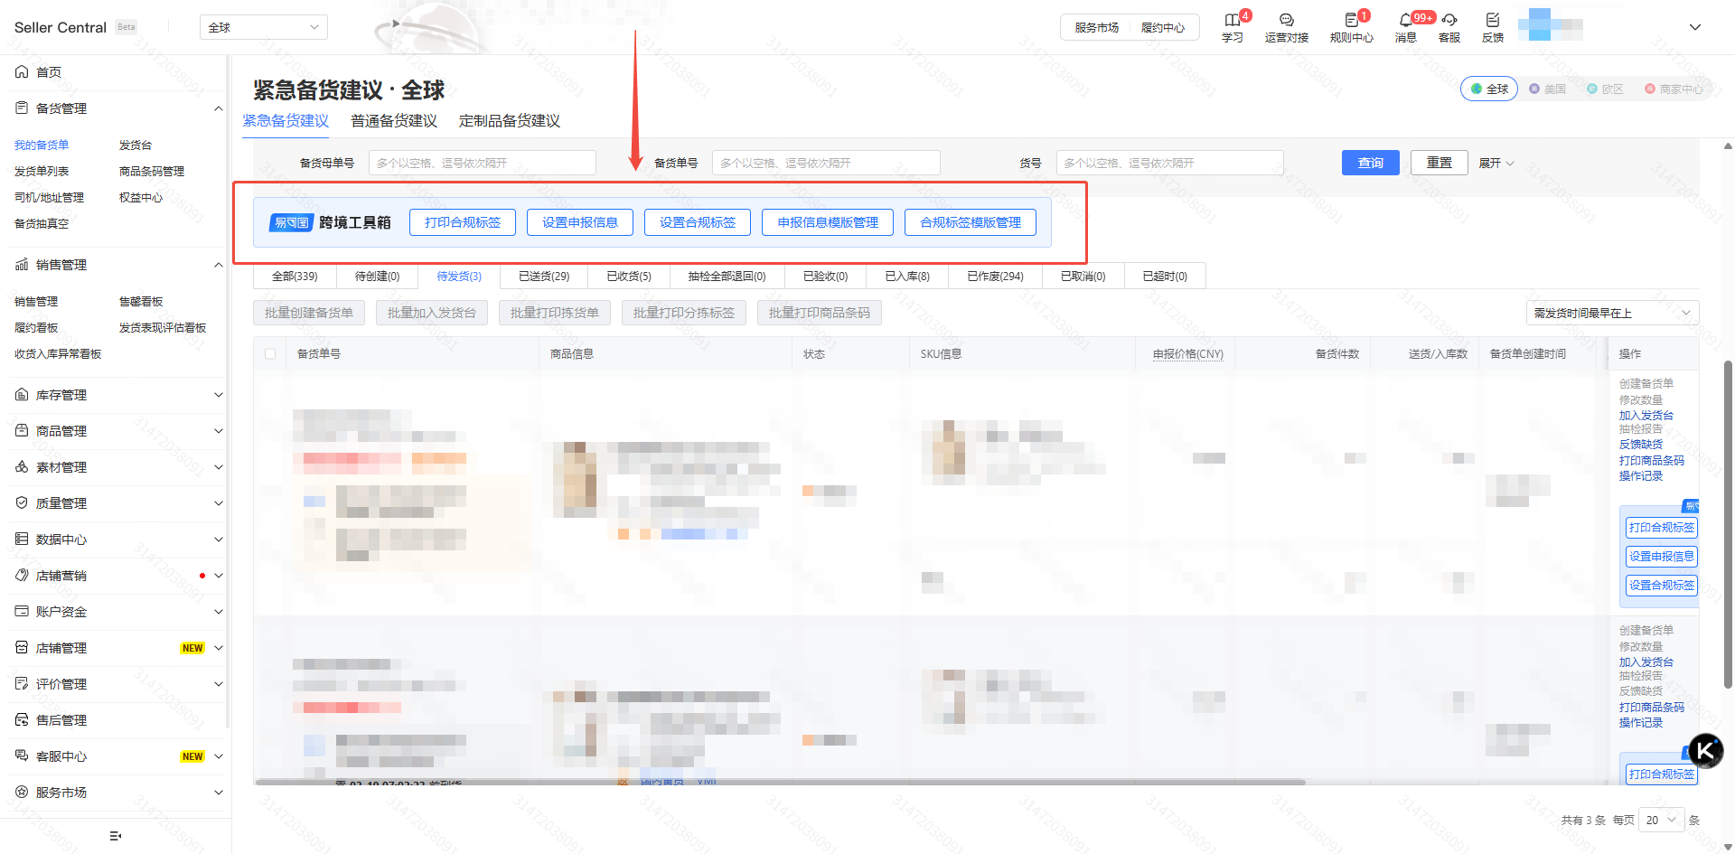Switch to 紧急备货建议 tab
The image size is (1735, 854).
point(286,120)
